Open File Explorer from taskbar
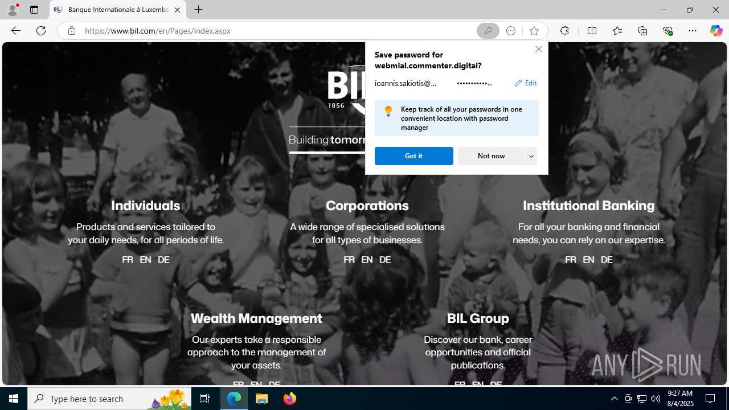 click(262, 399)
